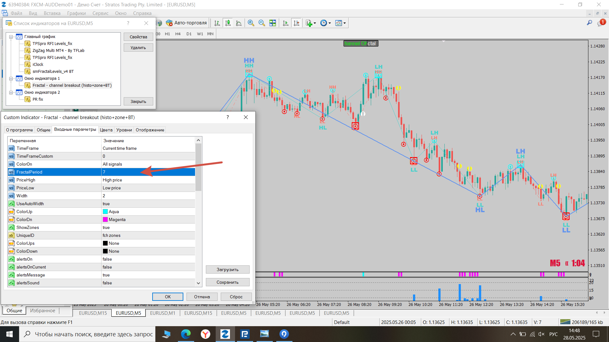Open the Сервис menu
The width and height of the screenshot is (609, 342).
[100, 13]
